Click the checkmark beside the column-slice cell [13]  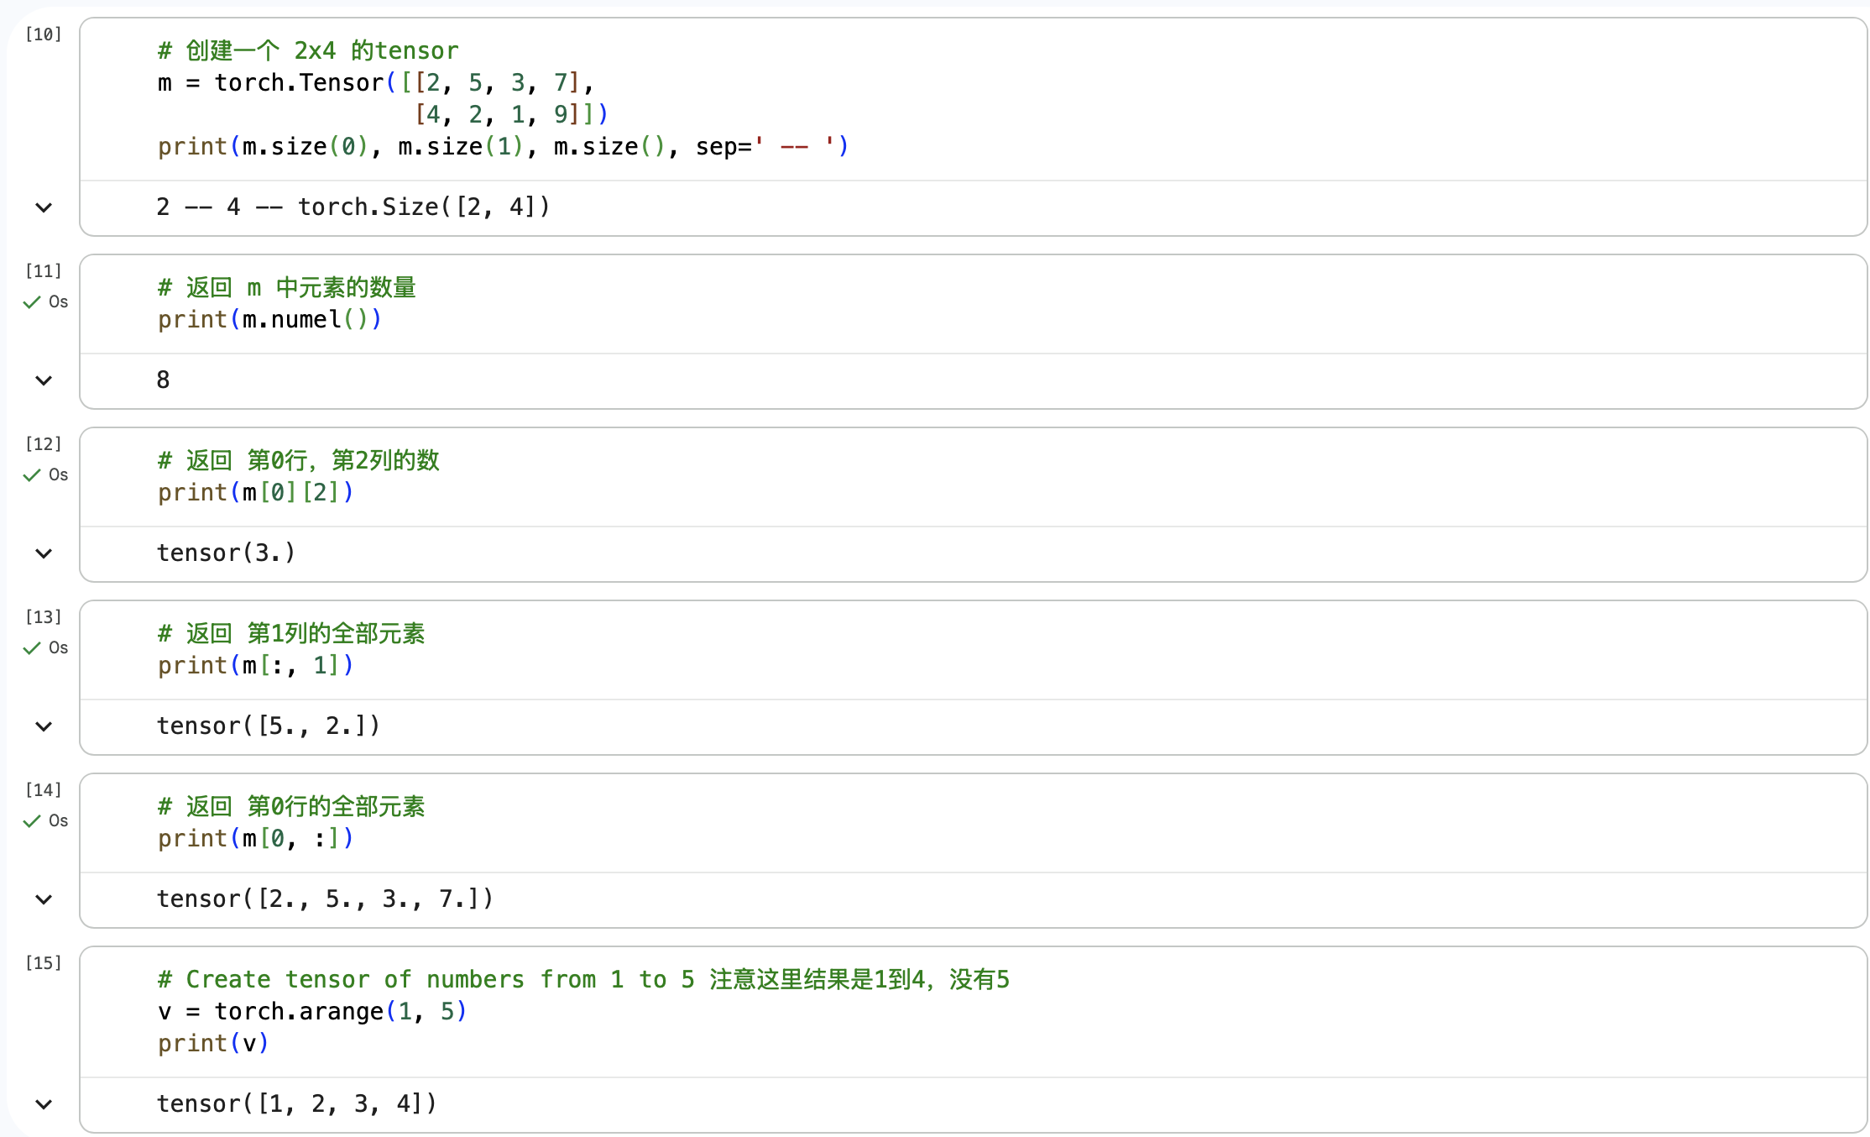tap(31, 648)
